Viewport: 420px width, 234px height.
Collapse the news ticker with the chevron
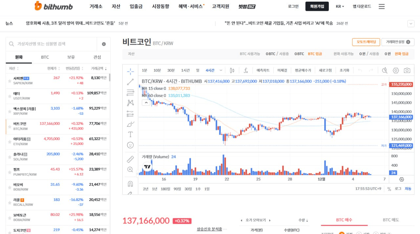click(411, 23)
